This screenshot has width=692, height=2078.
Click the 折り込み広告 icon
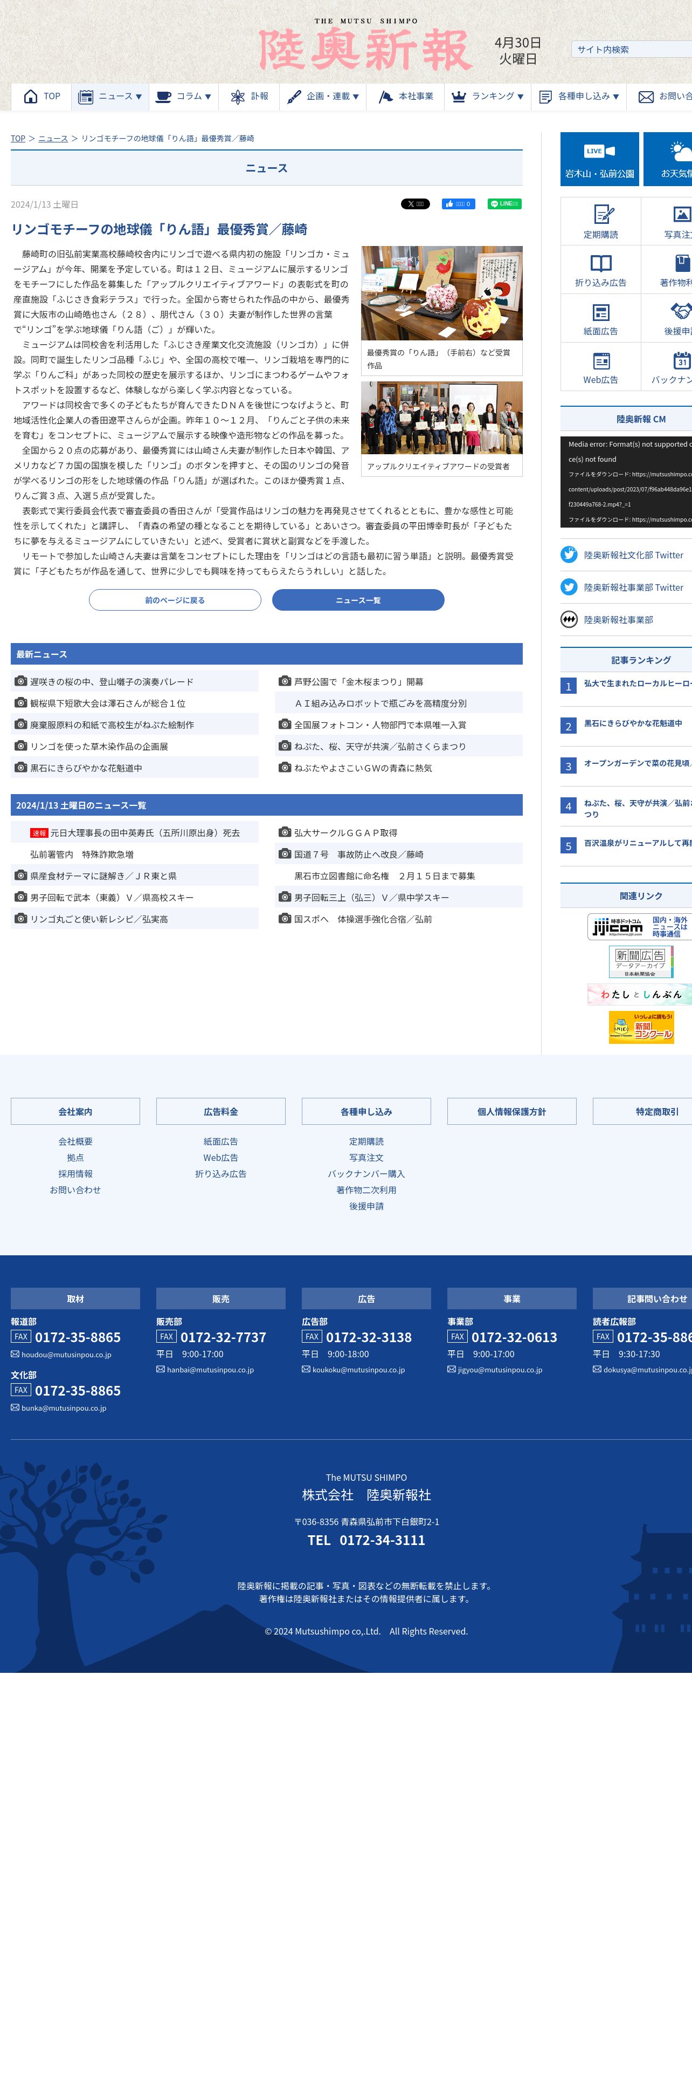tap(601, 263)
